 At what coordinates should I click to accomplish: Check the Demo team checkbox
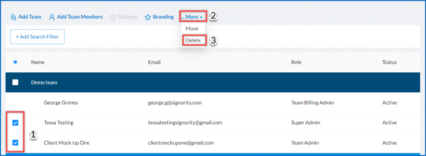coord(15,82)
